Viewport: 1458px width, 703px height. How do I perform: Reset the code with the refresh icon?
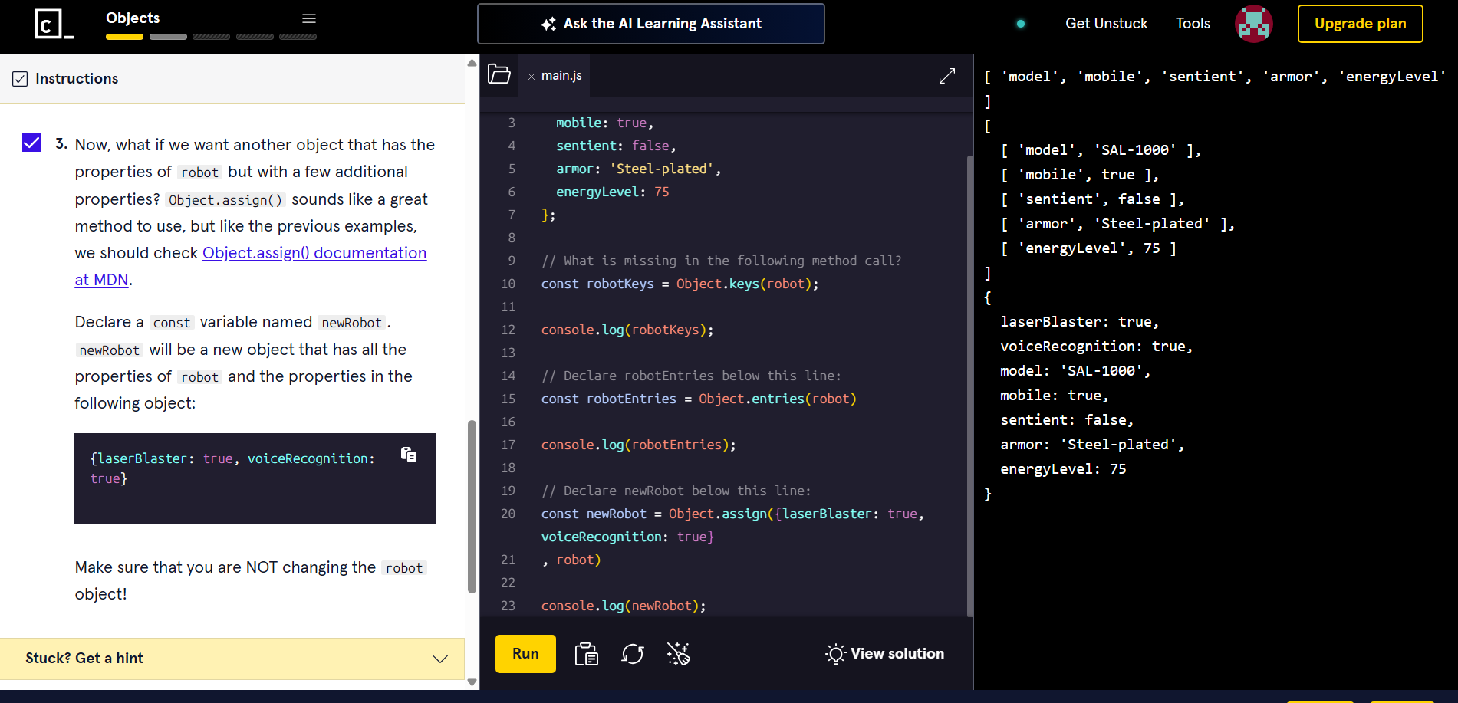pyautogui.click(x=633, y=654)
